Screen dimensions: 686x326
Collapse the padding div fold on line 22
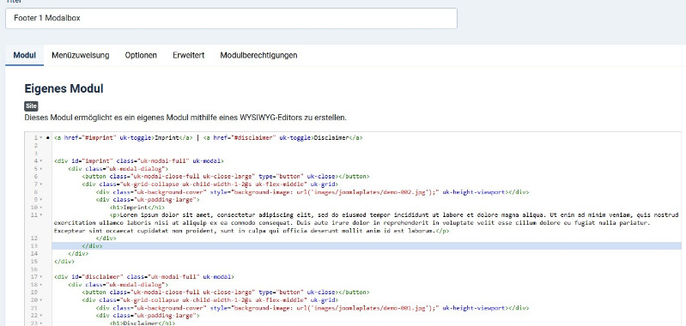tap(40, 316)
